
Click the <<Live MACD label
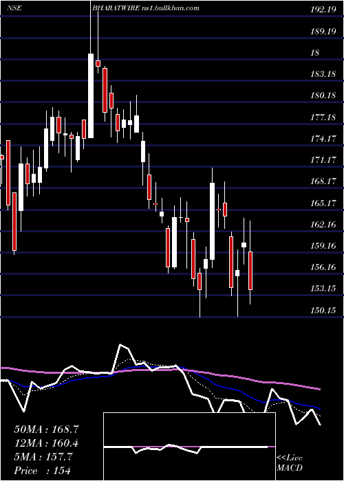pyautogui.click(x=290, y=463)
